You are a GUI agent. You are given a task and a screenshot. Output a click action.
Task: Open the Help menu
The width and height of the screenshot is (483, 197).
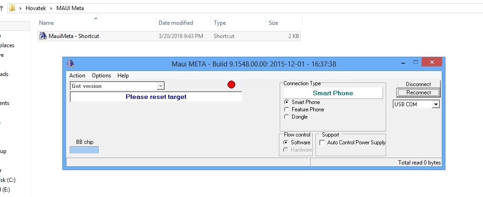pos(123,76)
